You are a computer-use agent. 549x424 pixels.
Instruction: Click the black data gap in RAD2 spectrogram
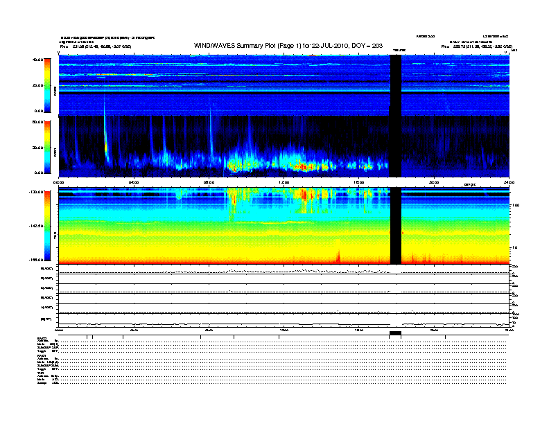coord(396,85)
